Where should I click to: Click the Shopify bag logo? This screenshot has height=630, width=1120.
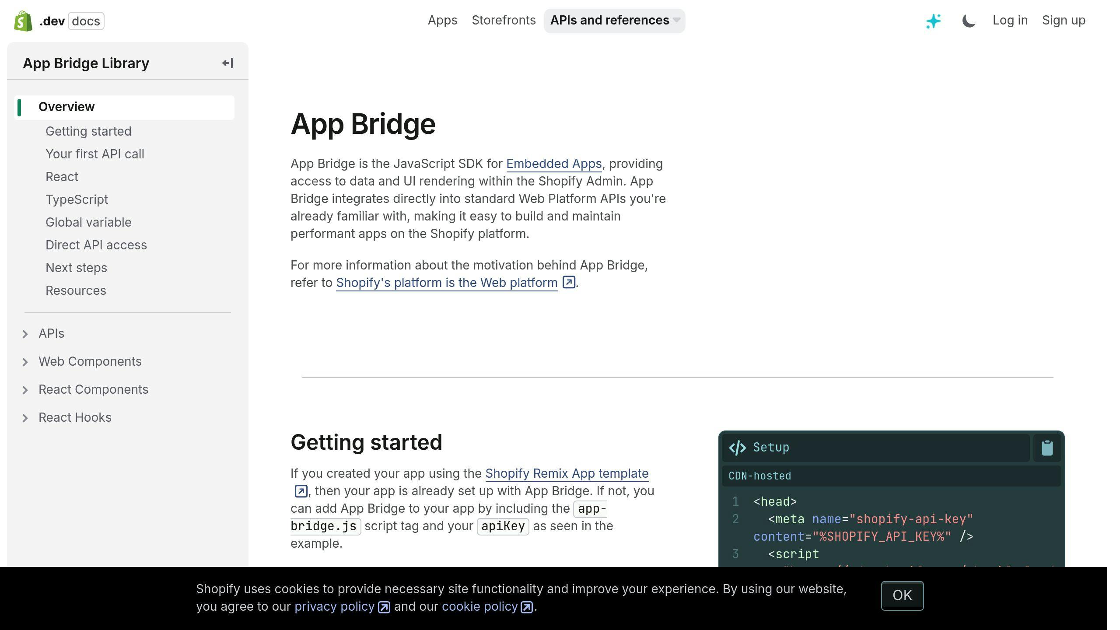click(x=23, y=21)
